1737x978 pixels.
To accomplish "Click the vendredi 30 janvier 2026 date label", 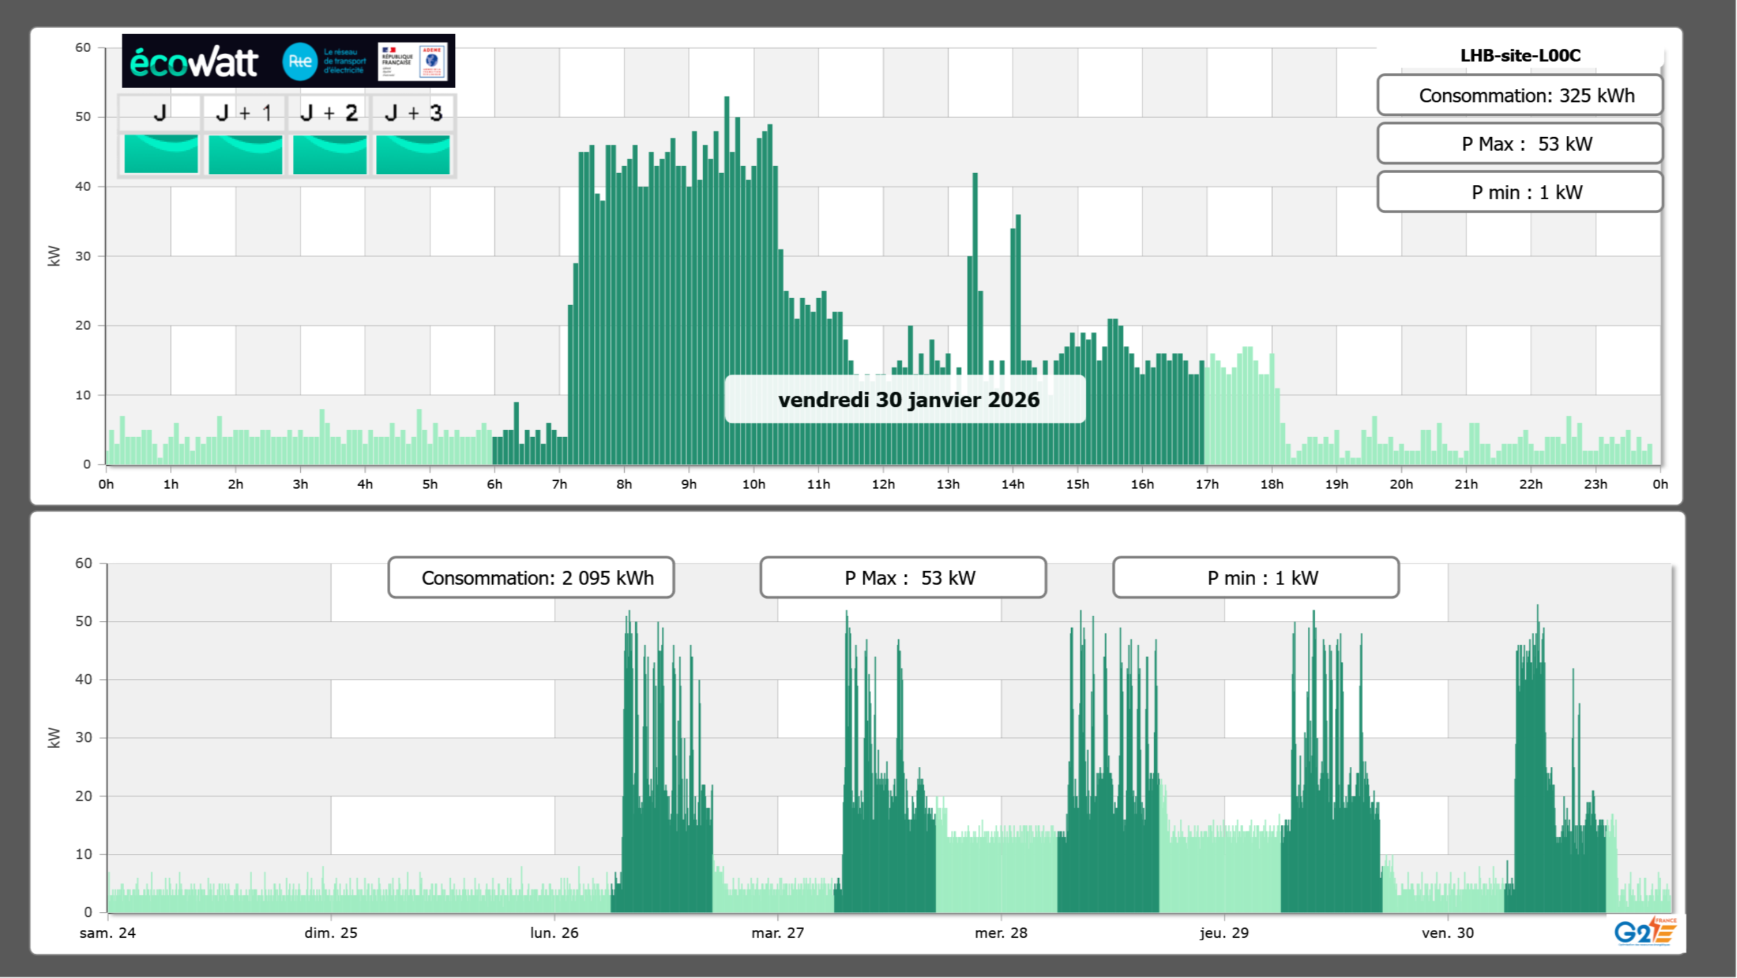I will (908, 399).
